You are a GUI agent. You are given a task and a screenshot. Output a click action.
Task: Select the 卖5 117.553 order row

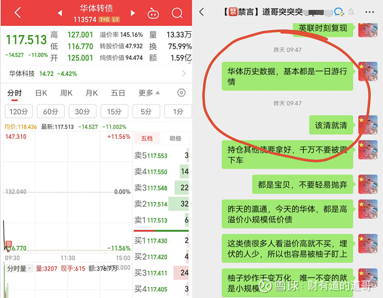[161, 155]
